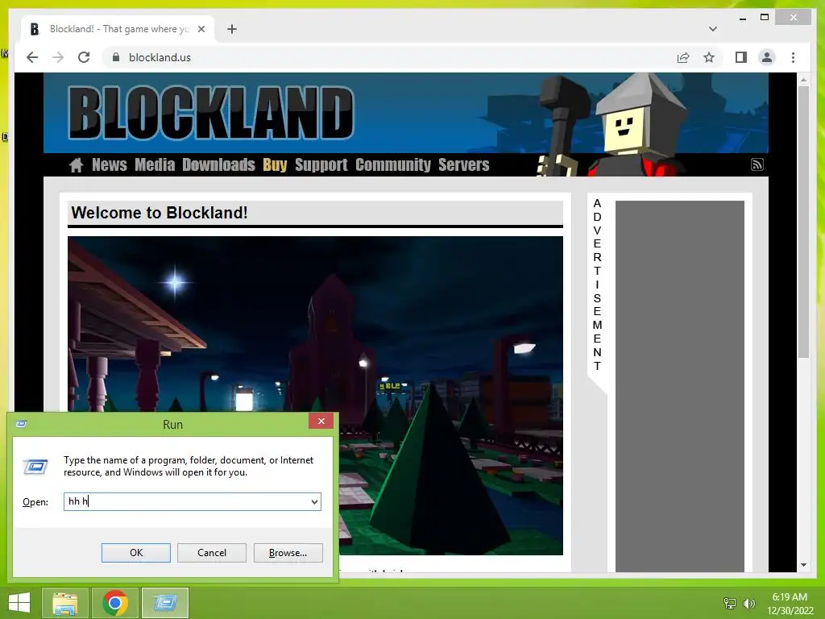Click the Run dialog title bar icon

(22, 424)
